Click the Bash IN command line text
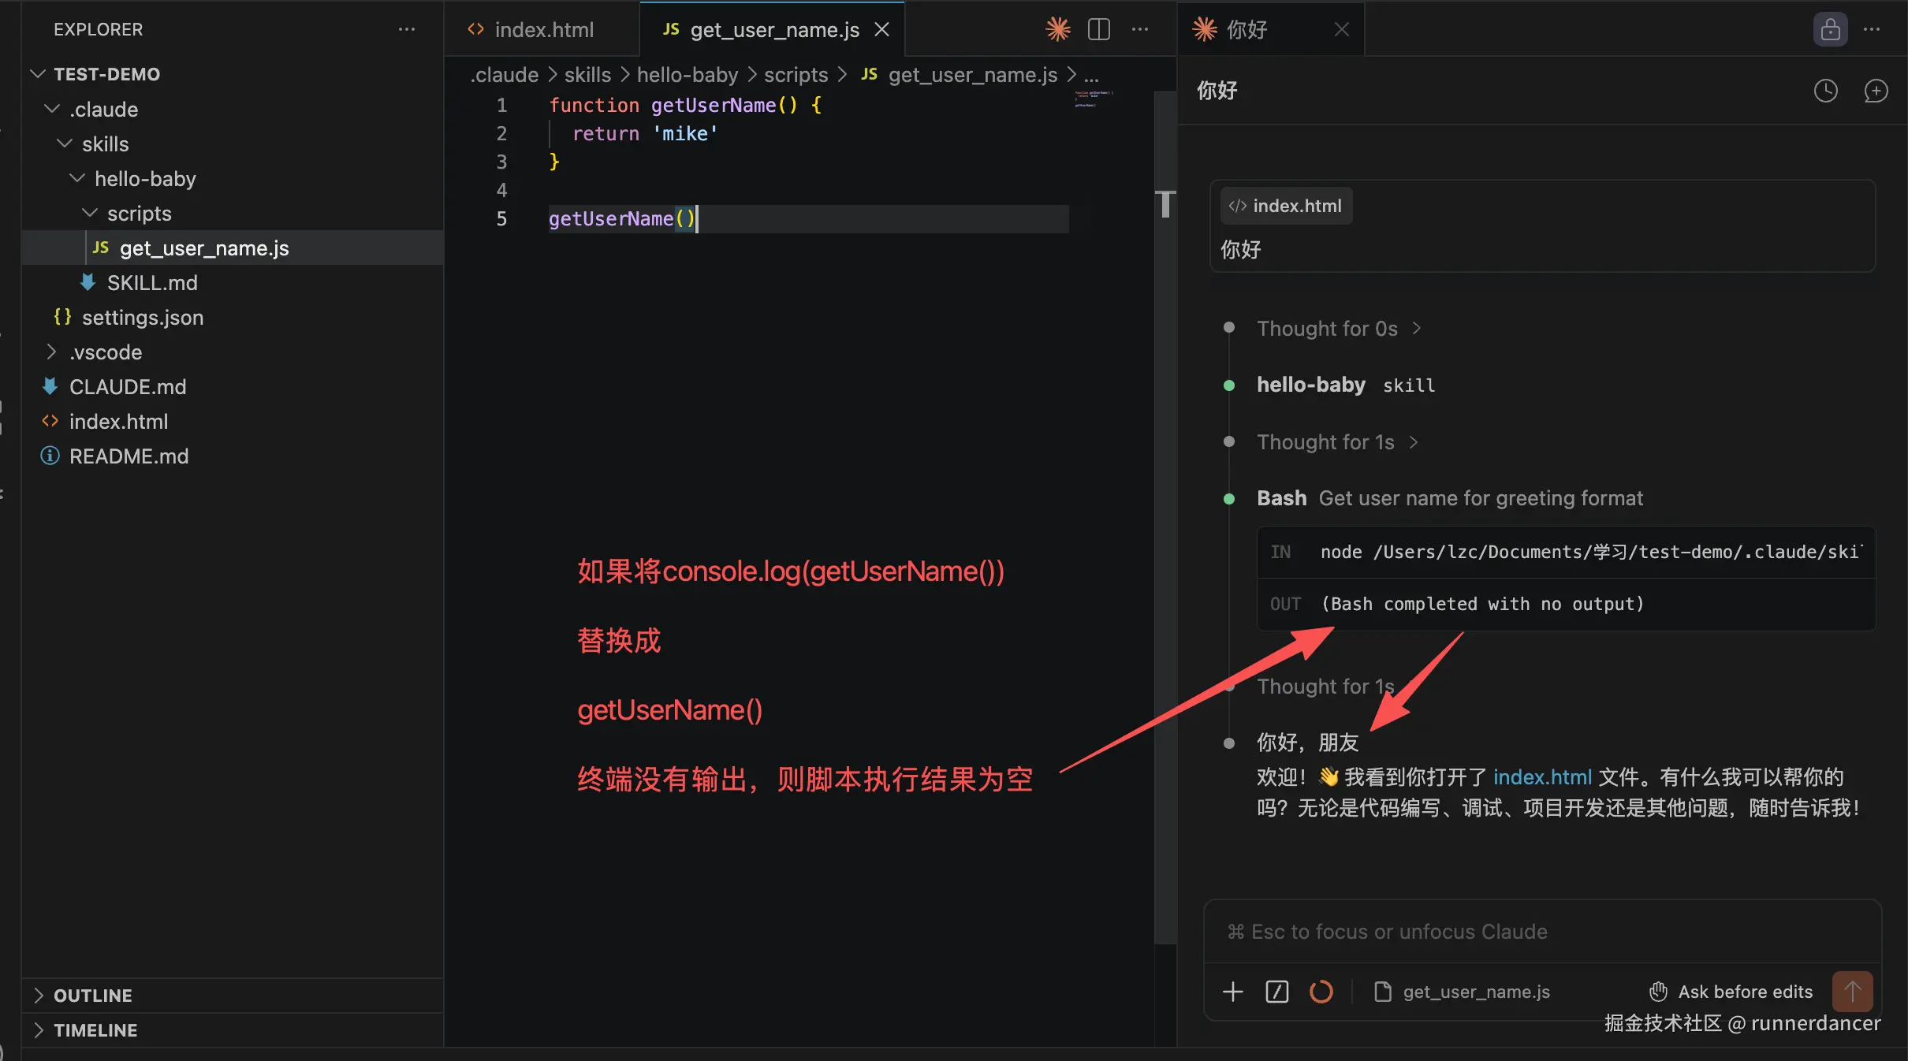 [1591, 552]
